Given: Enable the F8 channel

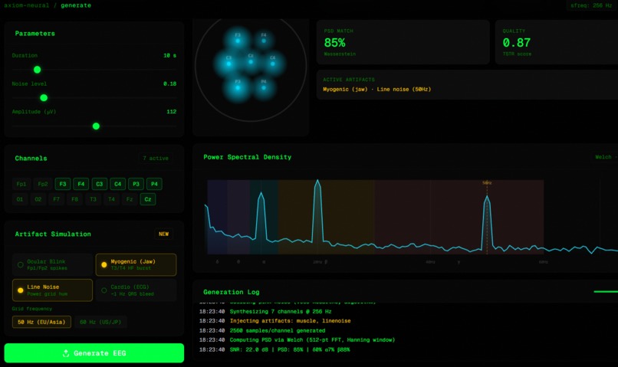Looking at the screenshot, I should pyautogui.click(x=74, y=199).
